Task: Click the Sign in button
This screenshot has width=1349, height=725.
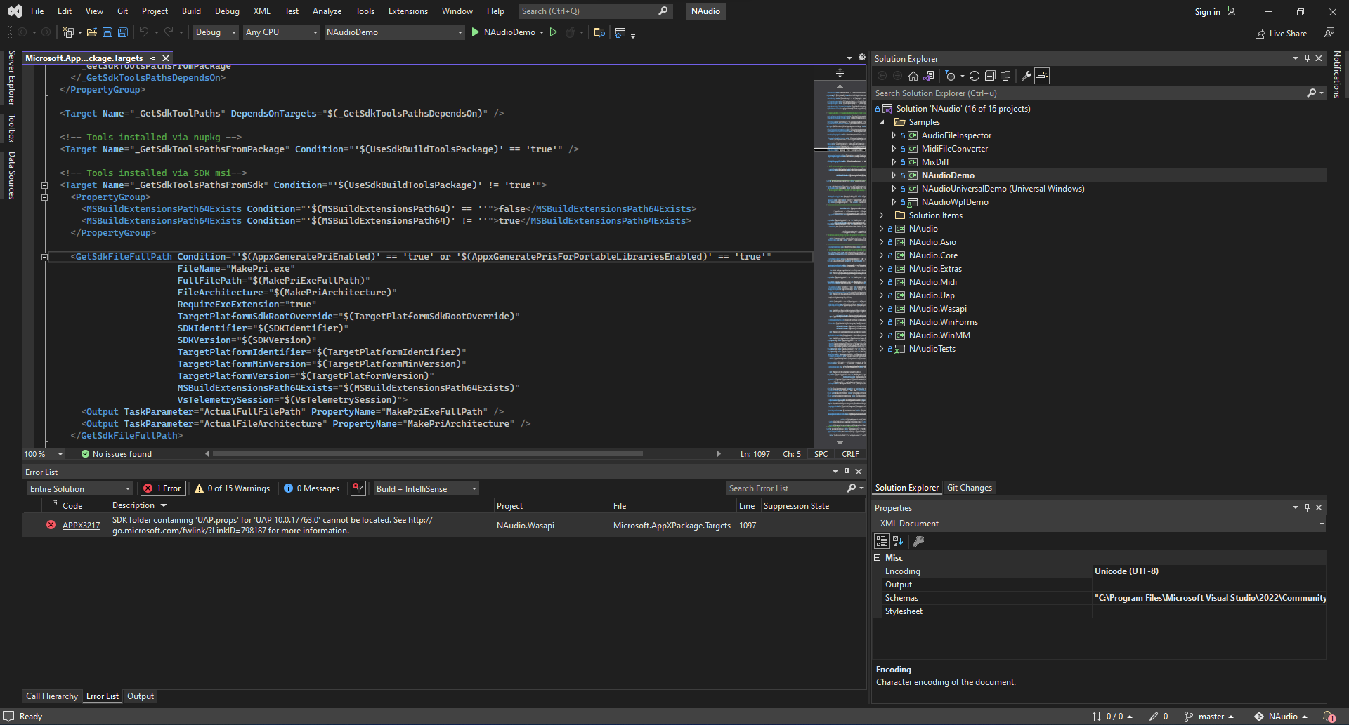Action: click(x=1207, y=11)
